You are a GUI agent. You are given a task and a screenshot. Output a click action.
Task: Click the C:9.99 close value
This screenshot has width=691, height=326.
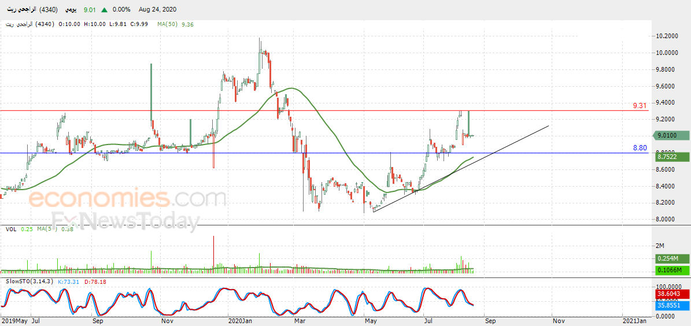(x=141, y=24)
